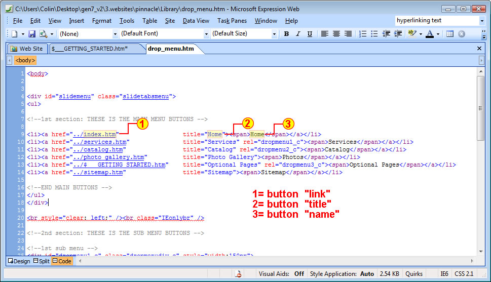The height and width of the screenshot is (282, 491).
Task: Expand the Default Font dropdown
Action: coord(206,34)
